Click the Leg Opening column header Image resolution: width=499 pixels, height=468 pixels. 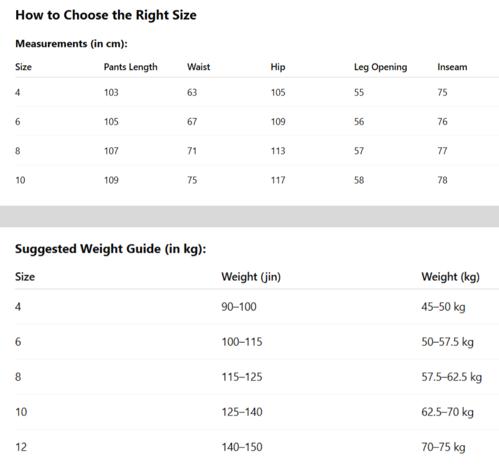[380, 67]
